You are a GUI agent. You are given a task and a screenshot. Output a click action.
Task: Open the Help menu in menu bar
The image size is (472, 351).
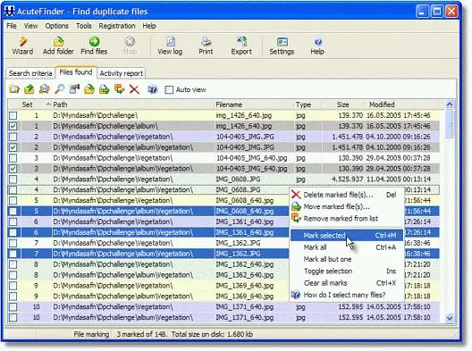pyautogui.click(x=149, y=26)
